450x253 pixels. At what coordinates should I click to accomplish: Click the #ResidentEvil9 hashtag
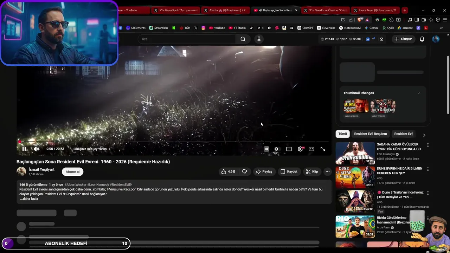click(x=121, y=184)
